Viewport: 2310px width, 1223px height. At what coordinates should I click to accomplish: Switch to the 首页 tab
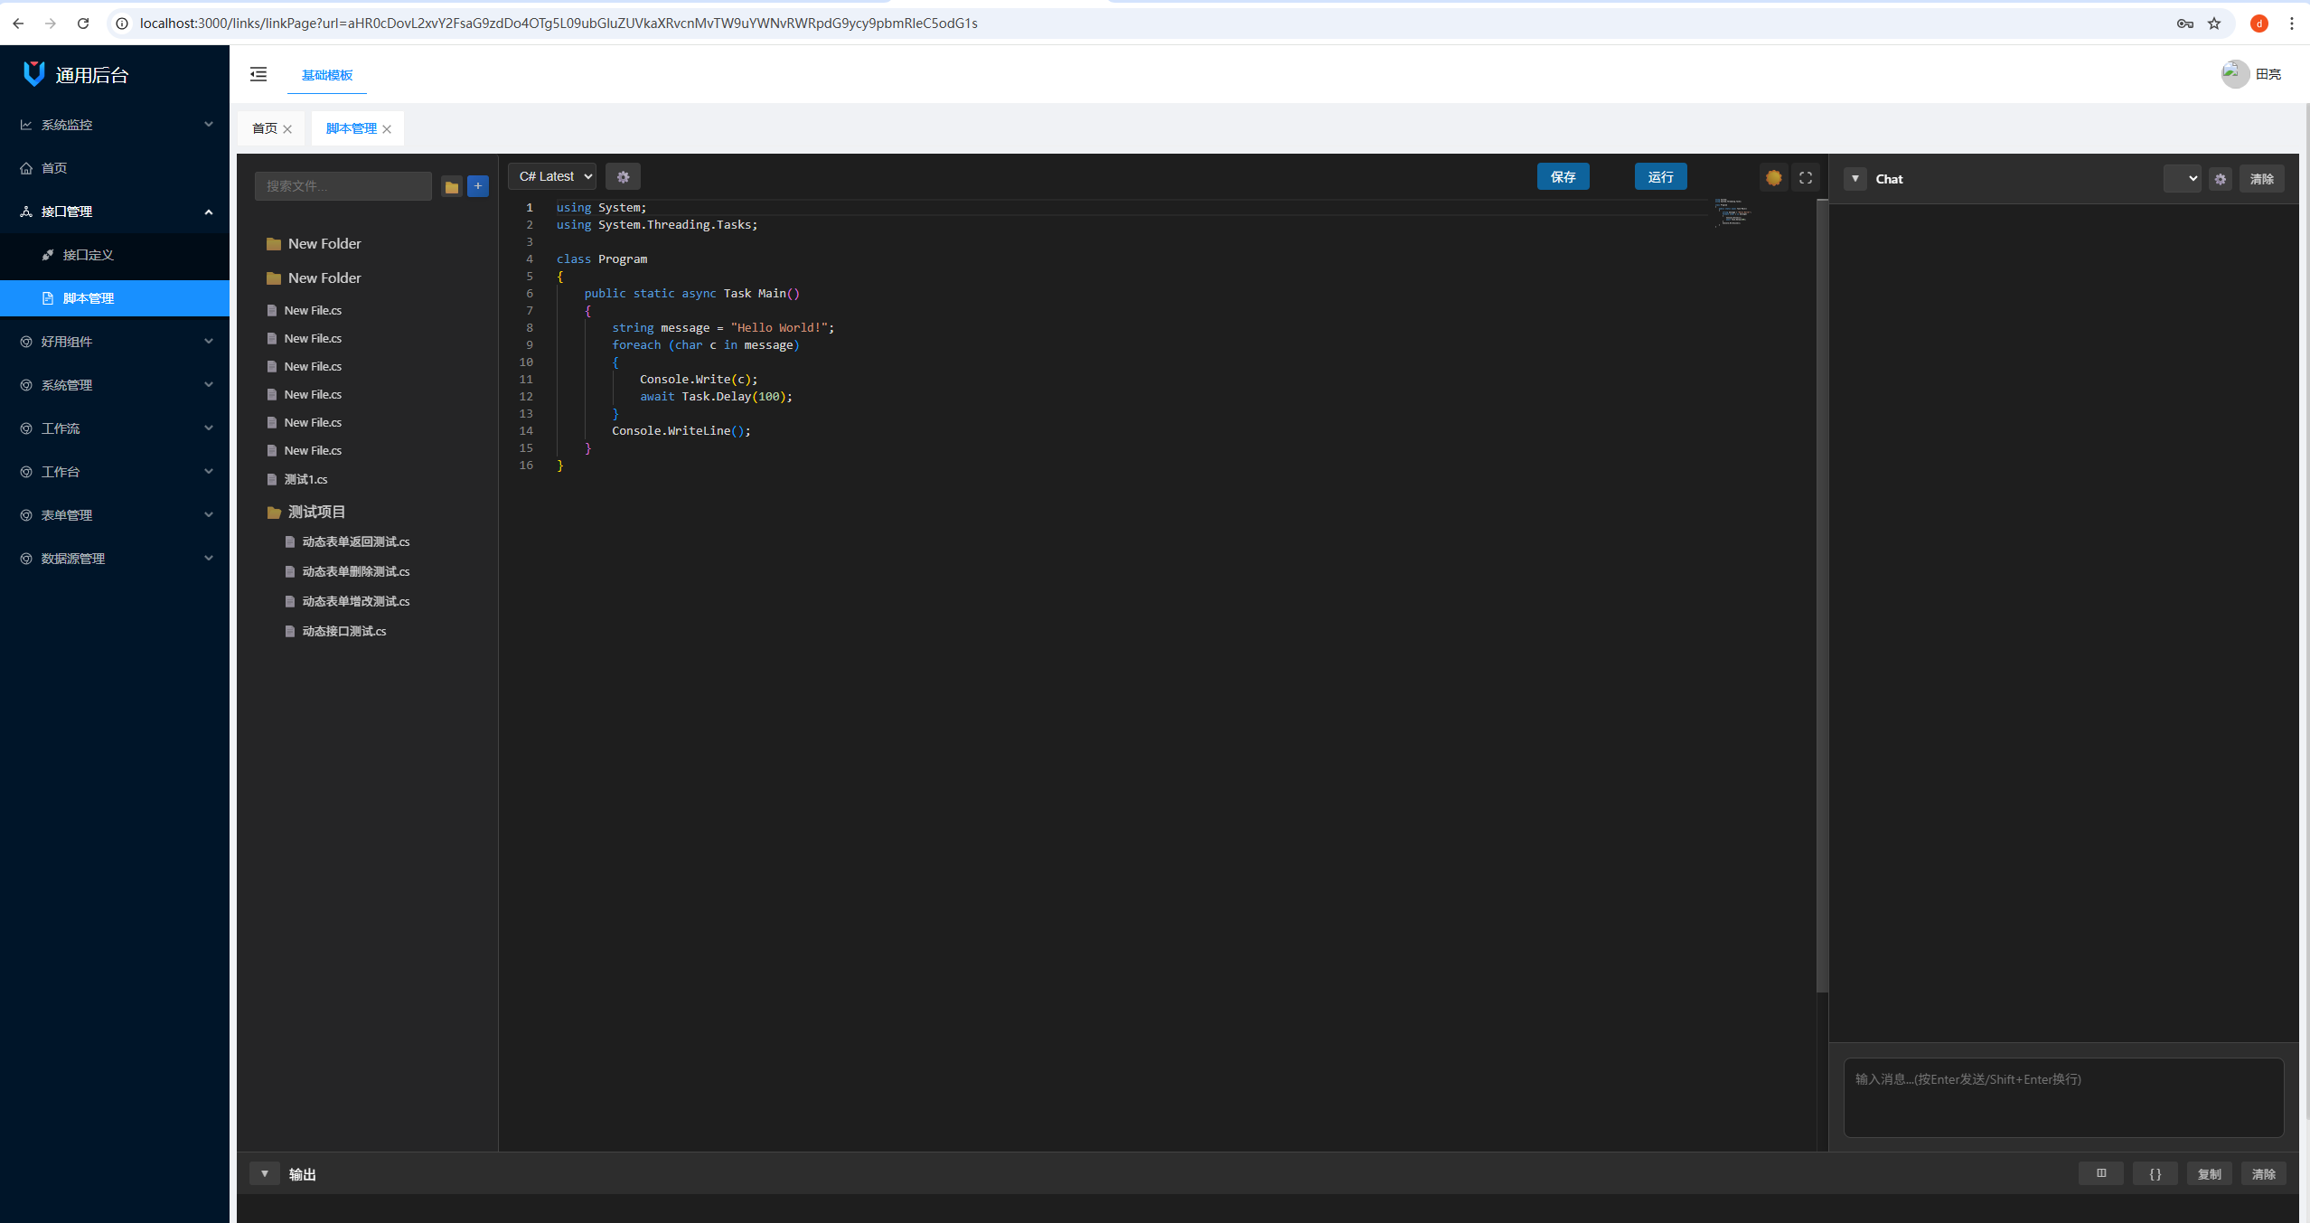[265, 128]
